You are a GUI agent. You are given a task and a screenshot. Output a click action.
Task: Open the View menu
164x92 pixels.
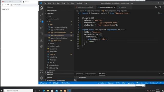coord(63,3)
